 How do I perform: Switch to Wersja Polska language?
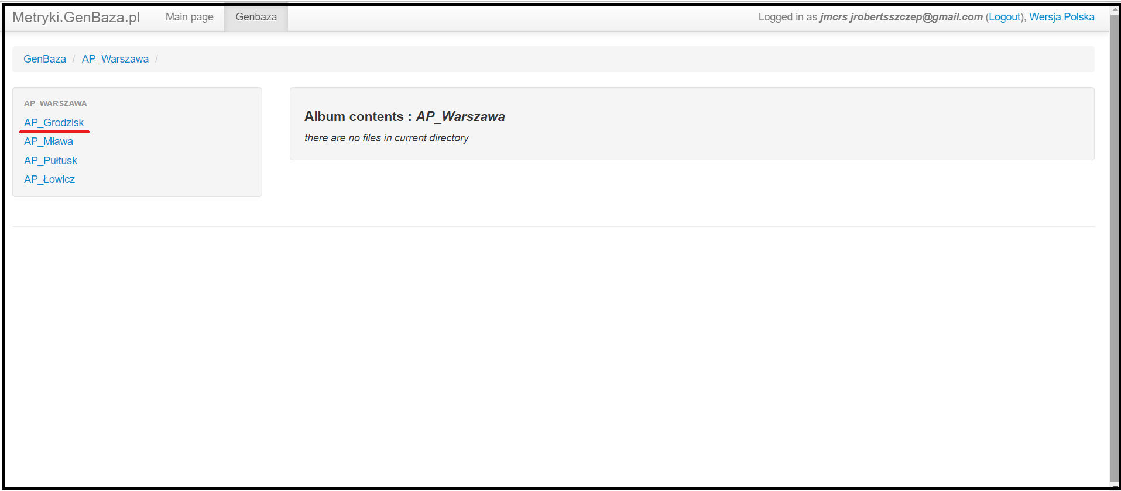pos(1061,17)
